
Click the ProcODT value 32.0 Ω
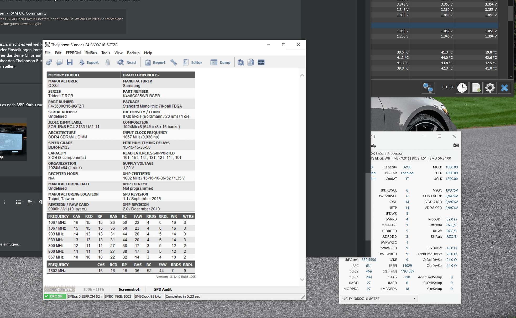(x=451, y=219)
